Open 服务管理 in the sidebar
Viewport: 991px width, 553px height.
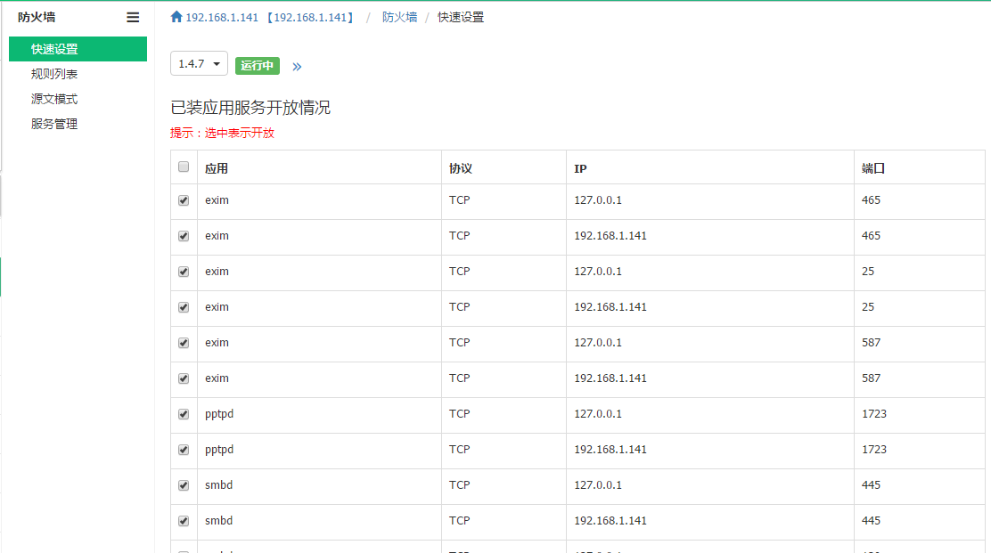pyautogui.click(x=54, y=124)
